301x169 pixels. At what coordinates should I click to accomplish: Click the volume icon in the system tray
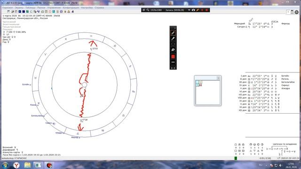(x=281, y=165)
